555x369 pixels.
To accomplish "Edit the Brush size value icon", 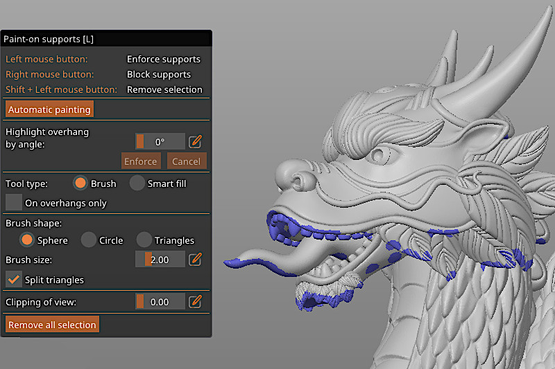I will tap(196, 260).
